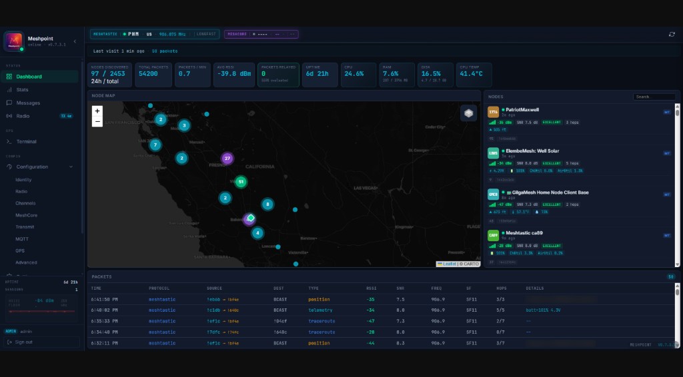Click the ElembeMesh node avatar icon

pos(493,153)
